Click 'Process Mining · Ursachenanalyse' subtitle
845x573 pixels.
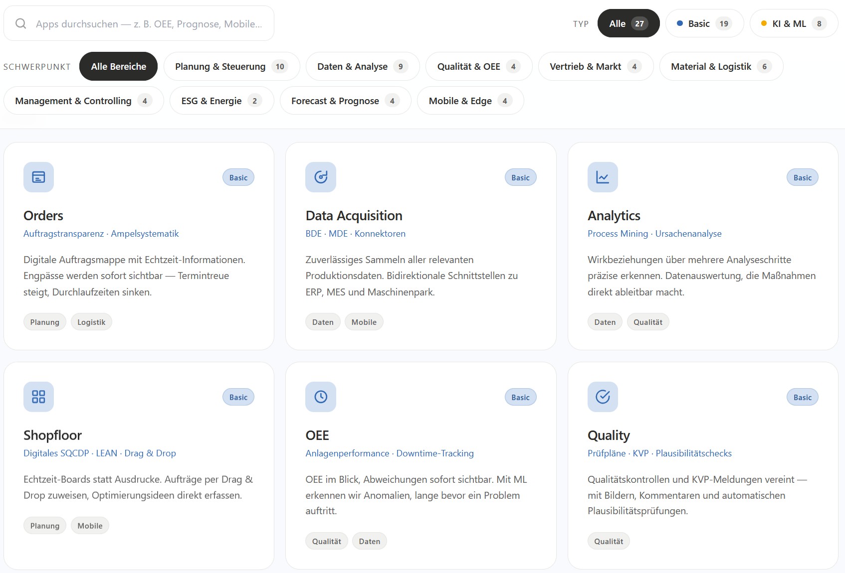point(654,234)
